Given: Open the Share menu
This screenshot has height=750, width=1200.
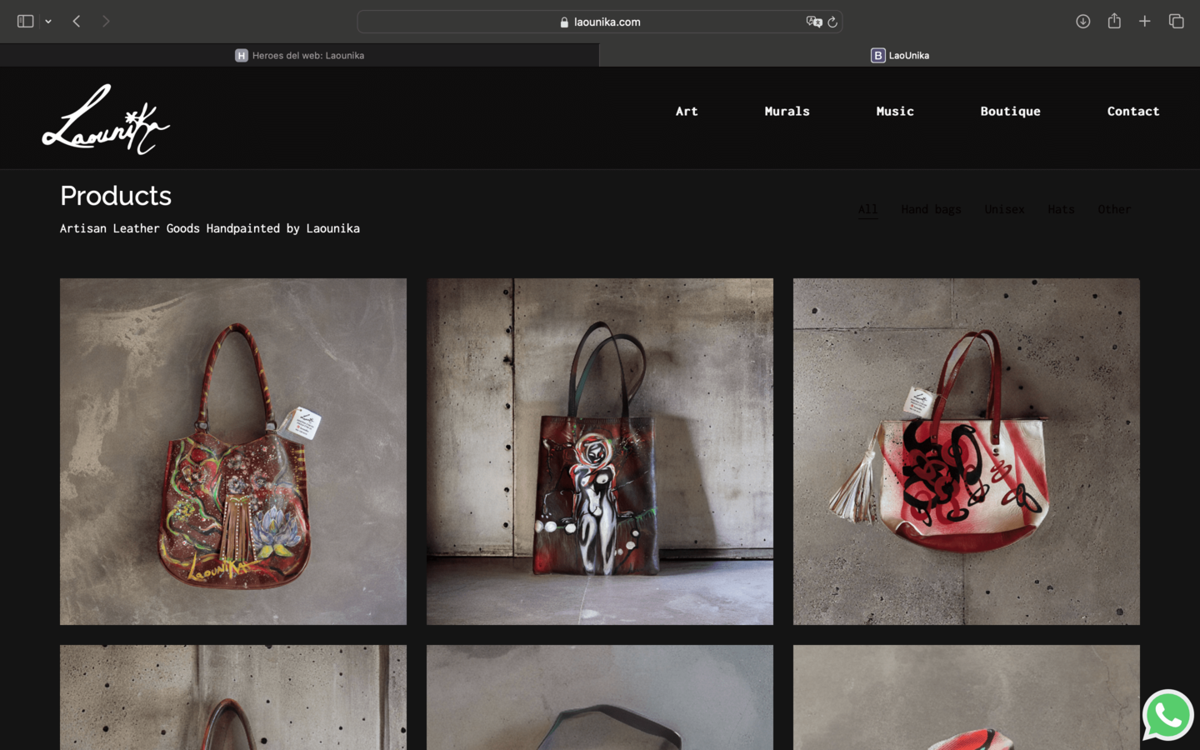Looking at the screenshot, I should coord(1114,21).
